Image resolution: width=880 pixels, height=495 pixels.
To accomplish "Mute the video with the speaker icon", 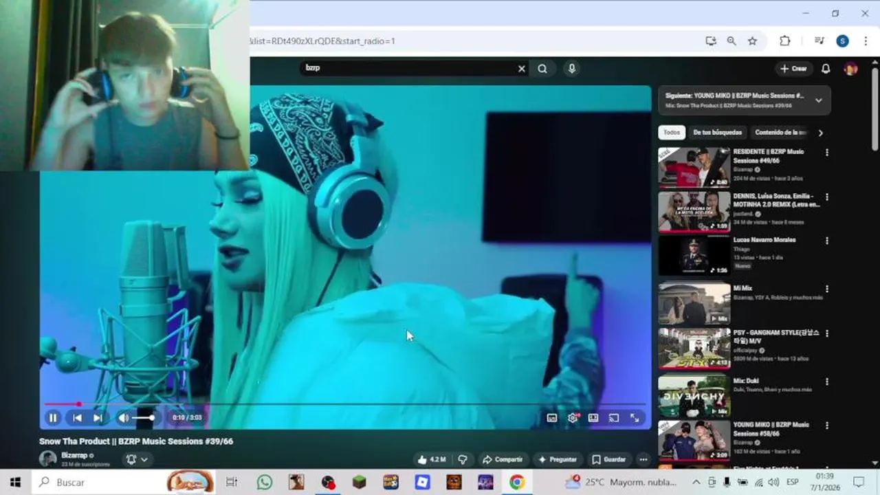I will tap(123, 417).
